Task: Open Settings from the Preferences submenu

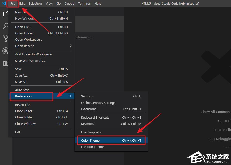Action: 87,96
